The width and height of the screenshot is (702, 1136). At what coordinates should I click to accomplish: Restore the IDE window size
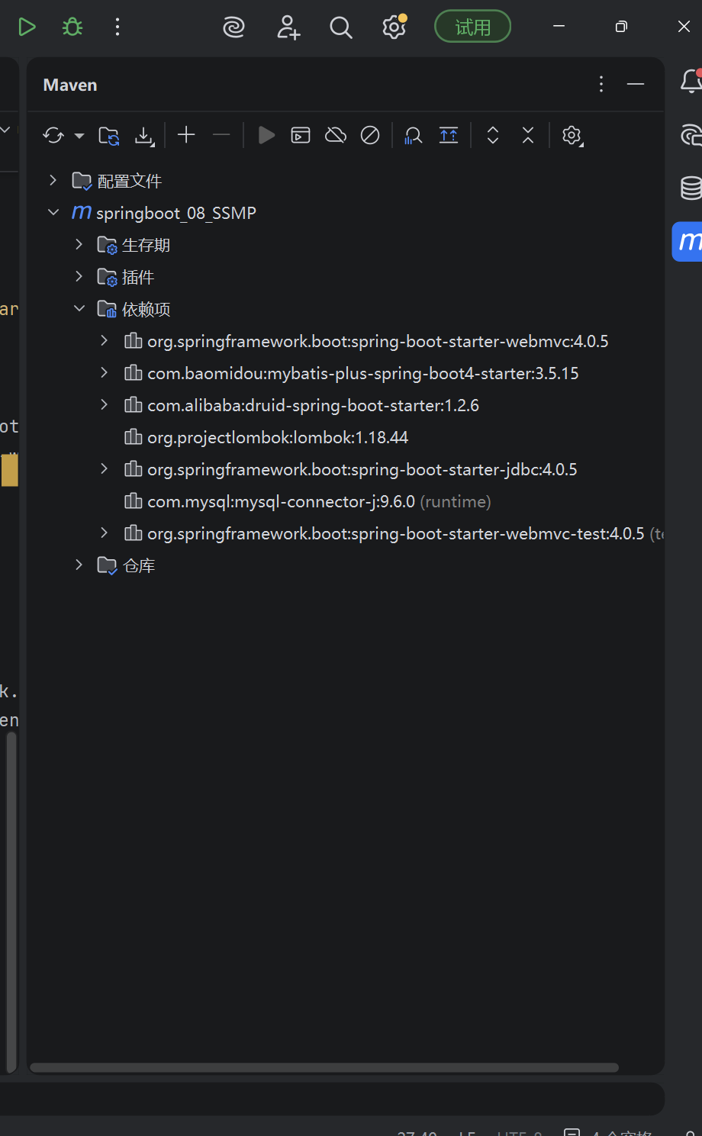[621, 27]
